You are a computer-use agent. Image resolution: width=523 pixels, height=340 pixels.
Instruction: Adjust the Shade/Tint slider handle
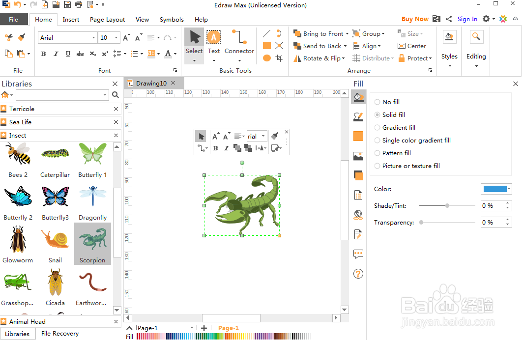pos(447,206)
